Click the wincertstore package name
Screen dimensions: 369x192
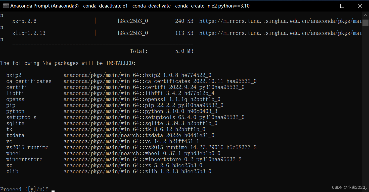tap(24, 159)
